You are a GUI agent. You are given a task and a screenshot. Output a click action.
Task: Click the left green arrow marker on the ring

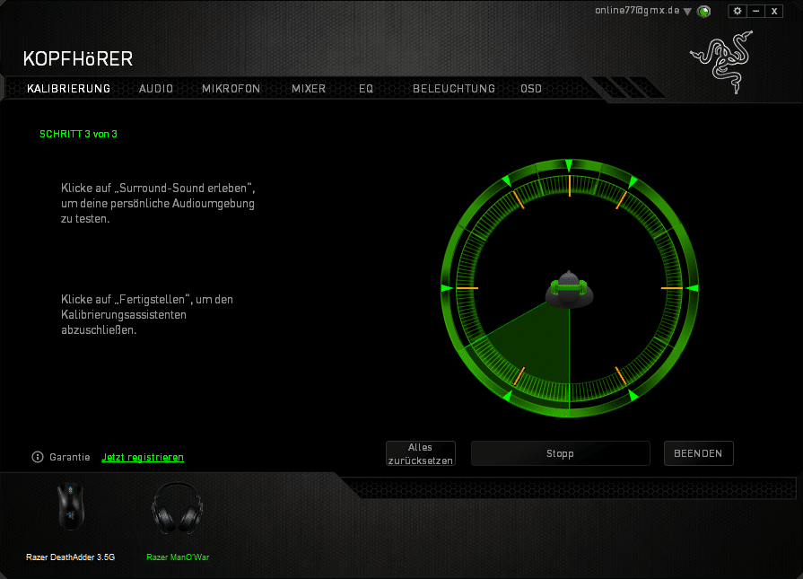[446, 287]
